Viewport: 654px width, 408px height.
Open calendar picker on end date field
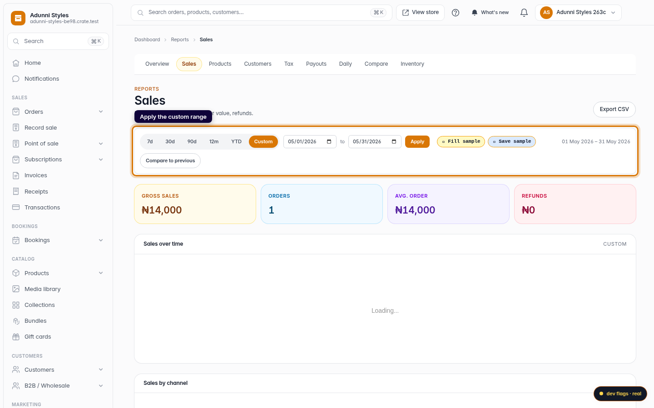tap(394, 141)
